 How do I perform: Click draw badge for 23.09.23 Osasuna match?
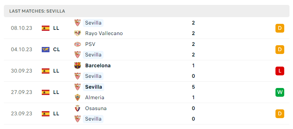tap(280, 114)
